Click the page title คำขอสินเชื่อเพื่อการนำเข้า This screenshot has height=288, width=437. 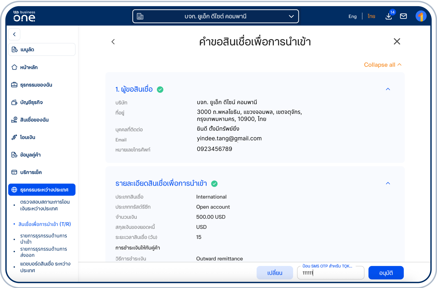coord(255,42)
